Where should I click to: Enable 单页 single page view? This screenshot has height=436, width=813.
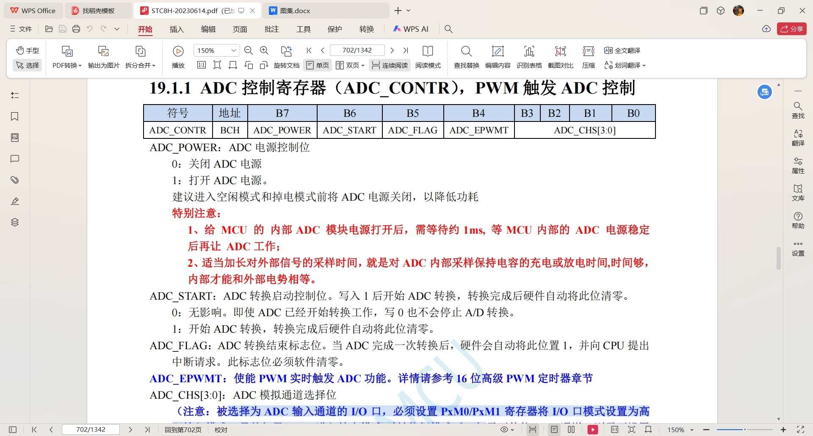click(x=318, y=65)
